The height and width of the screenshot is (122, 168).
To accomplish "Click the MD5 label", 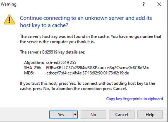I will (x=29, y=73).
